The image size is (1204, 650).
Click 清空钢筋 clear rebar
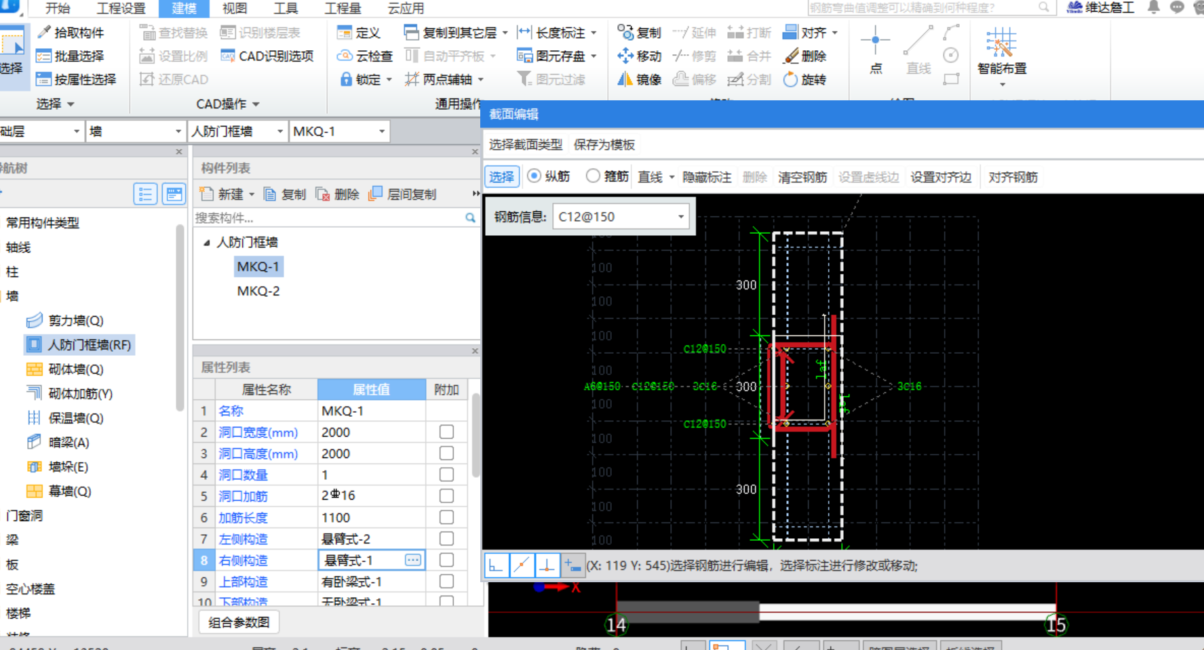click(x=802, y=178)
